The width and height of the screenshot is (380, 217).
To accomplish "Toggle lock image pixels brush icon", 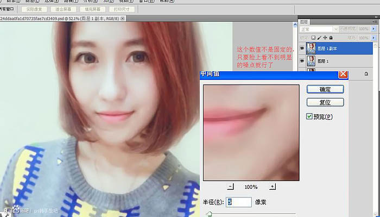I will point(319,38).
